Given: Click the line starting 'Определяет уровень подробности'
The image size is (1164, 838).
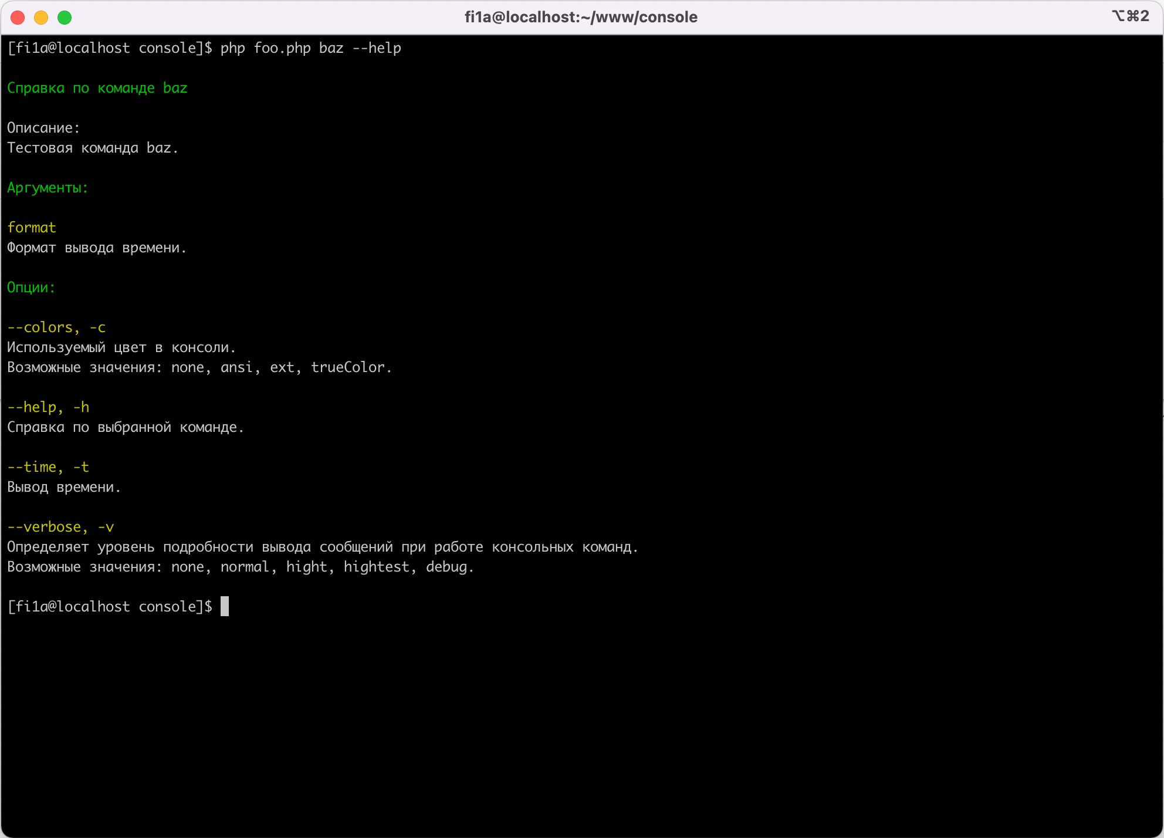Looking at the screenshot, I should (323, 547).
